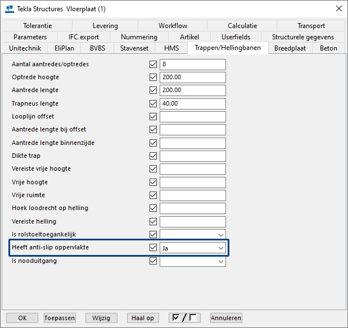Screen dimensions: 348x328
Task: Disable the Trapneus lengte checkbox
Action: click(153, 104)
